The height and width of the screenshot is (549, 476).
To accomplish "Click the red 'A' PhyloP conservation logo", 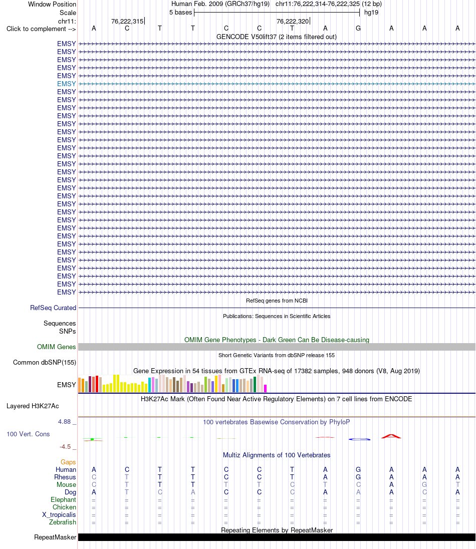I will 391,436.
